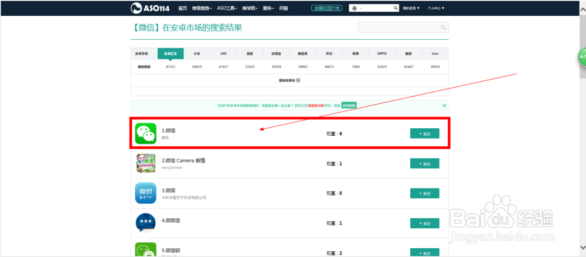The height and width of the screenshot is (257, 586).
Task: Click the search index value 67417
Action: click(x=223, y=67)
